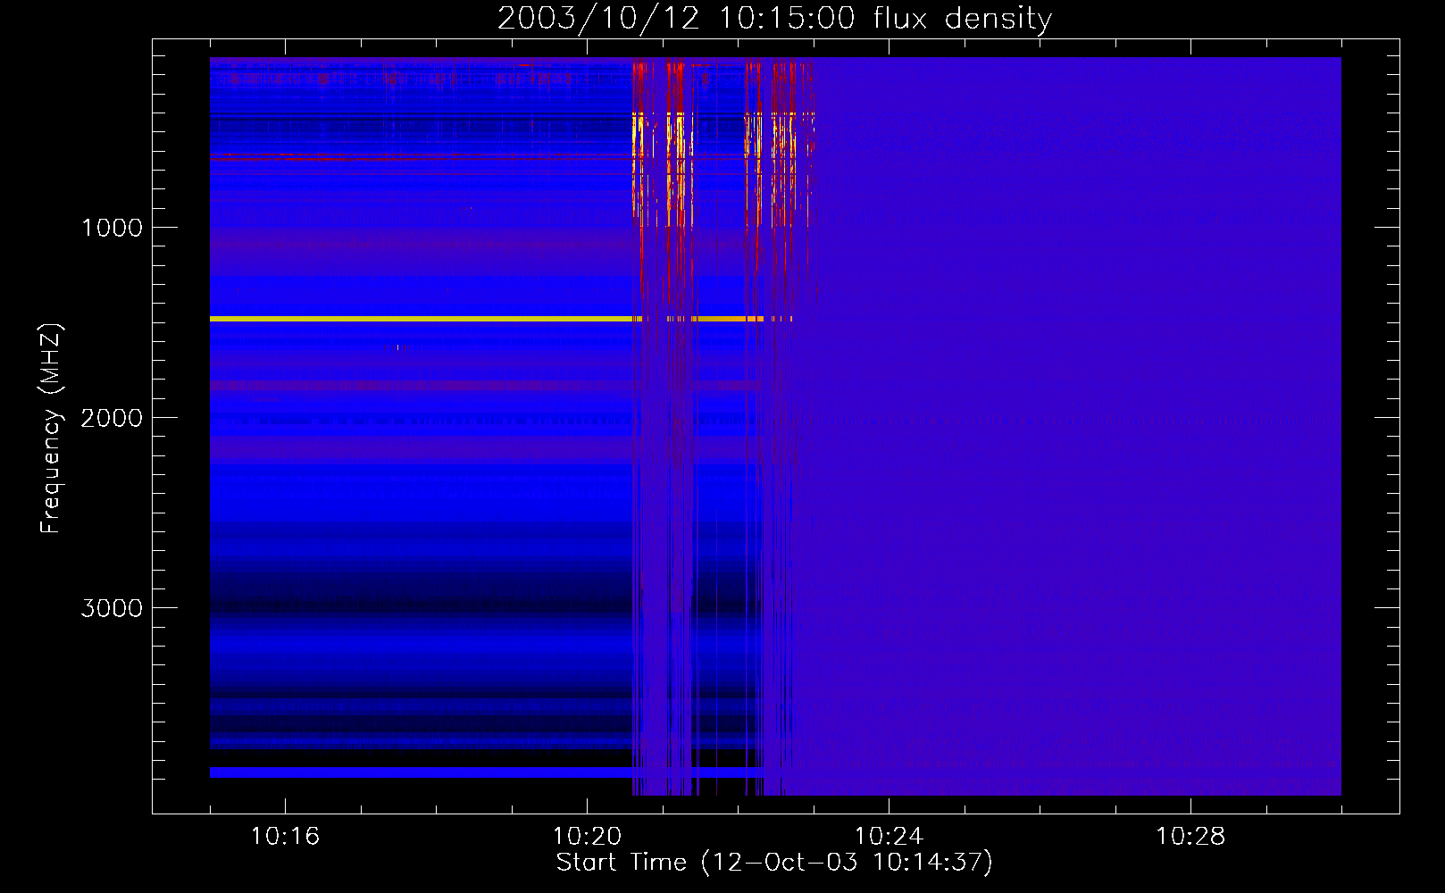
Task: Click the 1000 frequency tick label
Action: coord(112,228)
